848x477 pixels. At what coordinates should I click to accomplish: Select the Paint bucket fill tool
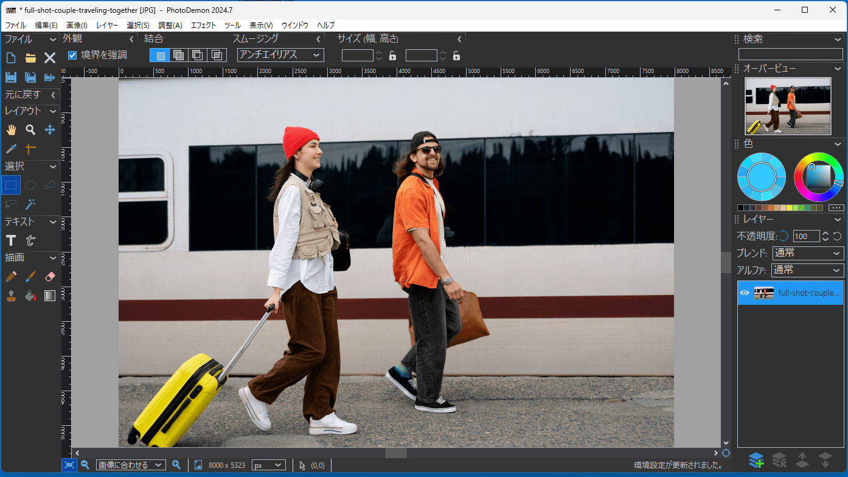(30, 296)
